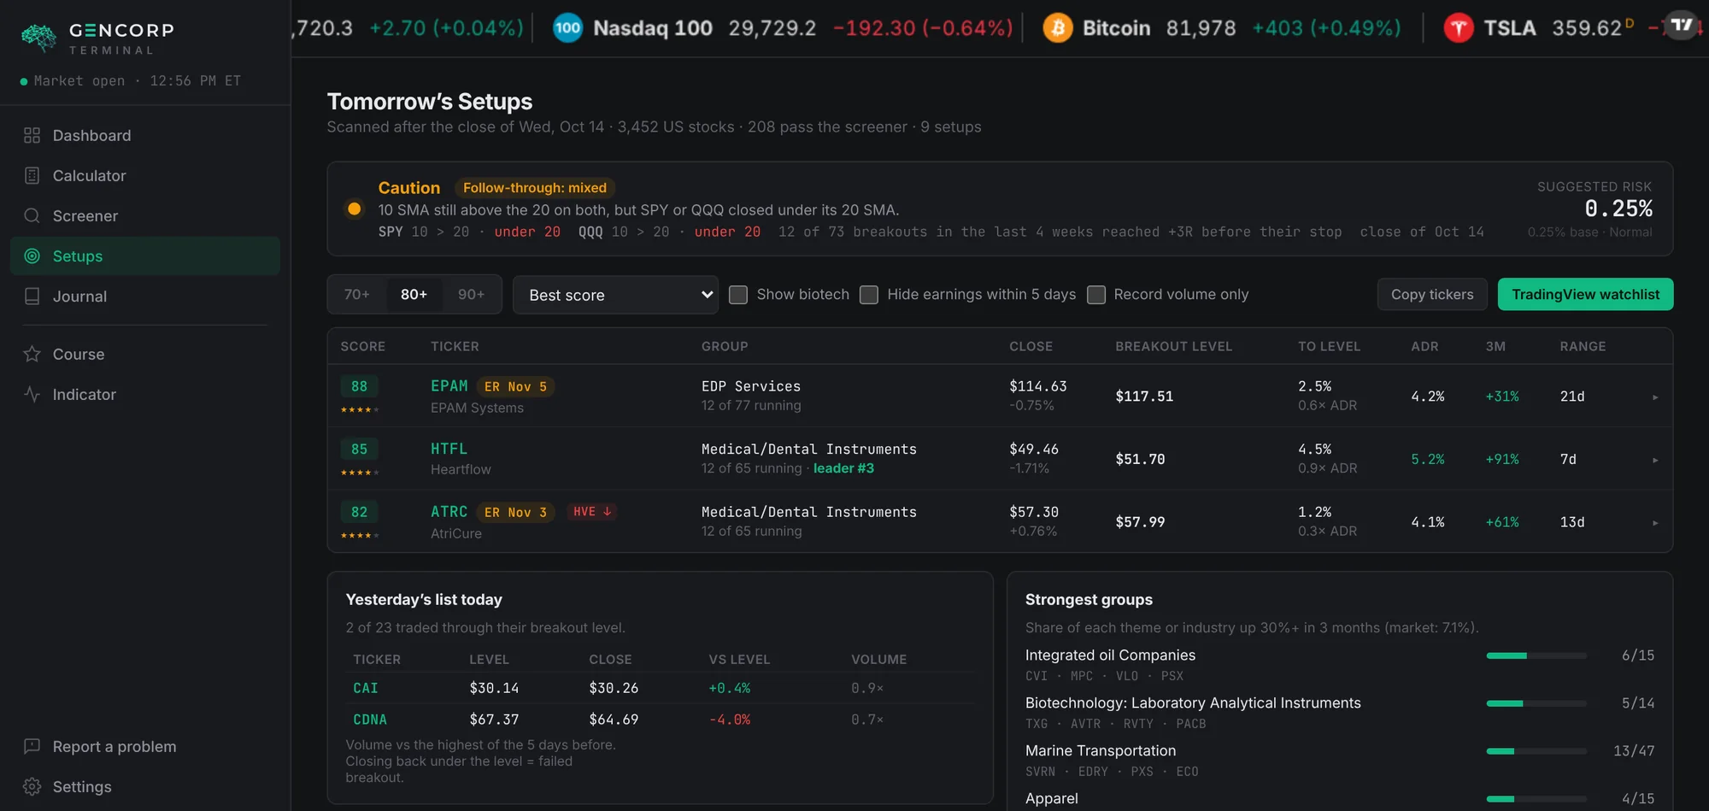
Task: Click the Integrated oil Companies progress bar
Action: (1536, 655)
